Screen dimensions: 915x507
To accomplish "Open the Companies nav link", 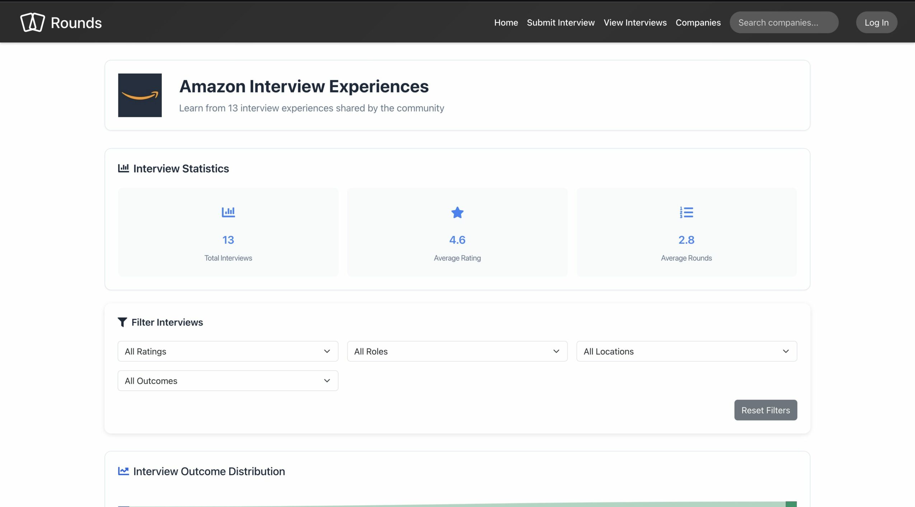I will [698, 23].
